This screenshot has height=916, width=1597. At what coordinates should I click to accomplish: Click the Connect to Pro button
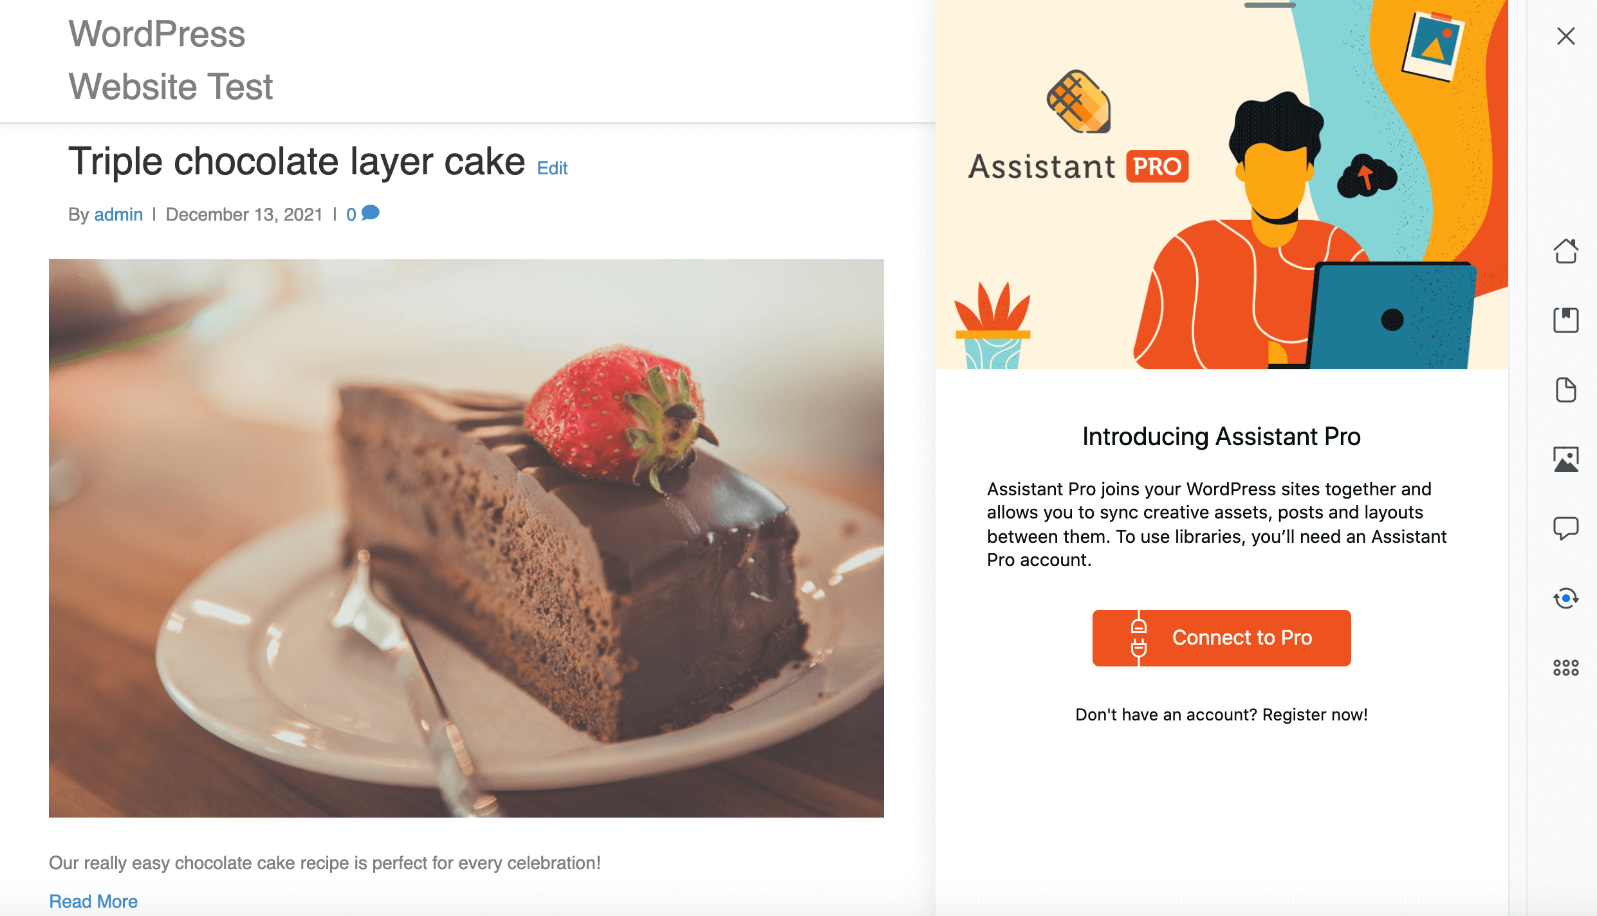1221,637
